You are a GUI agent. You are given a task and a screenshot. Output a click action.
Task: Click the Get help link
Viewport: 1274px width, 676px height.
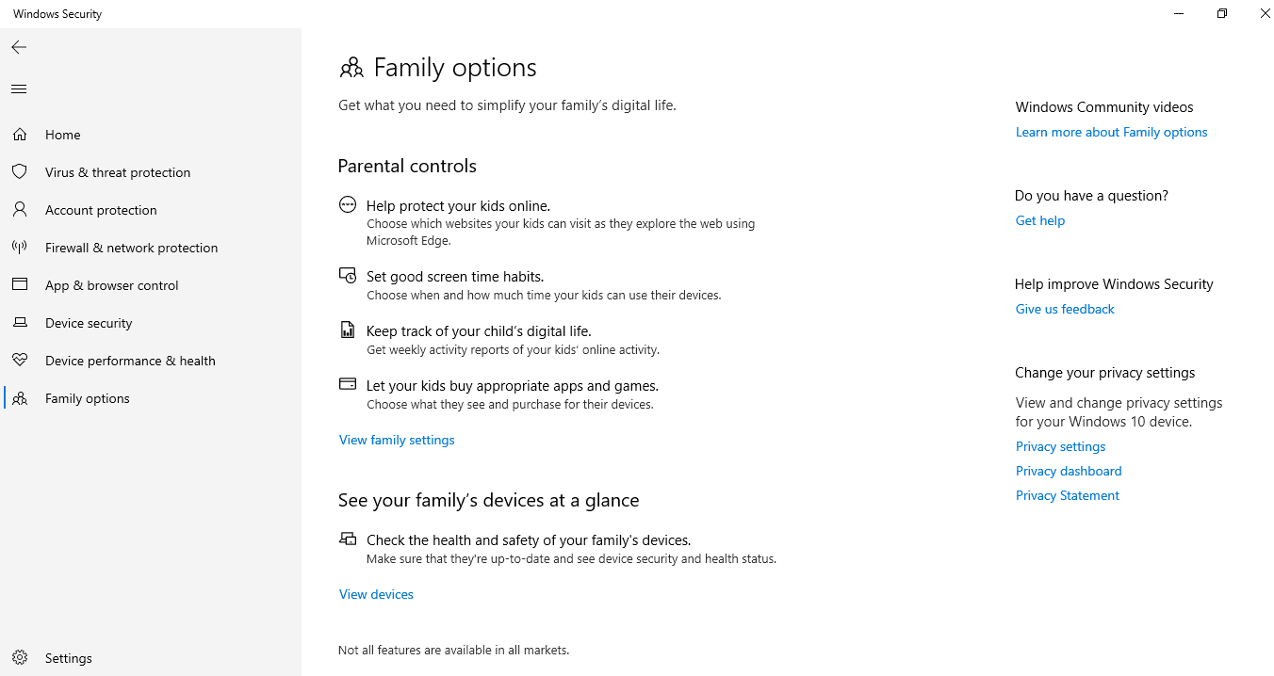tap(1039, 220)
